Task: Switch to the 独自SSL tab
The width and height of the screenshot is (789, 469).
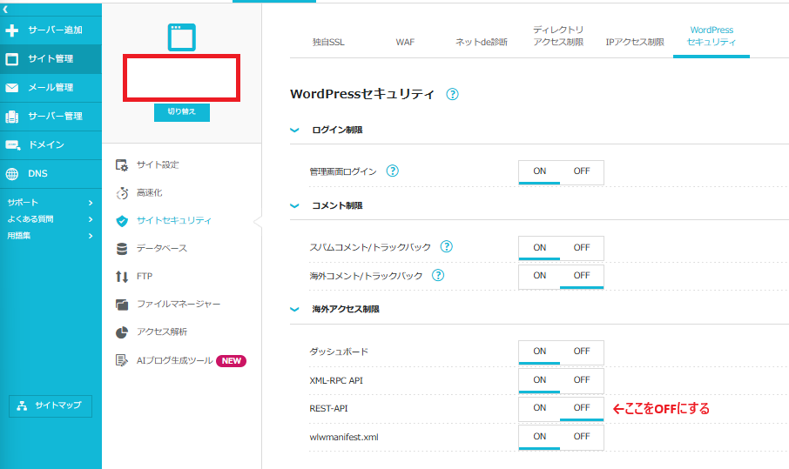Action: [327, 42]
